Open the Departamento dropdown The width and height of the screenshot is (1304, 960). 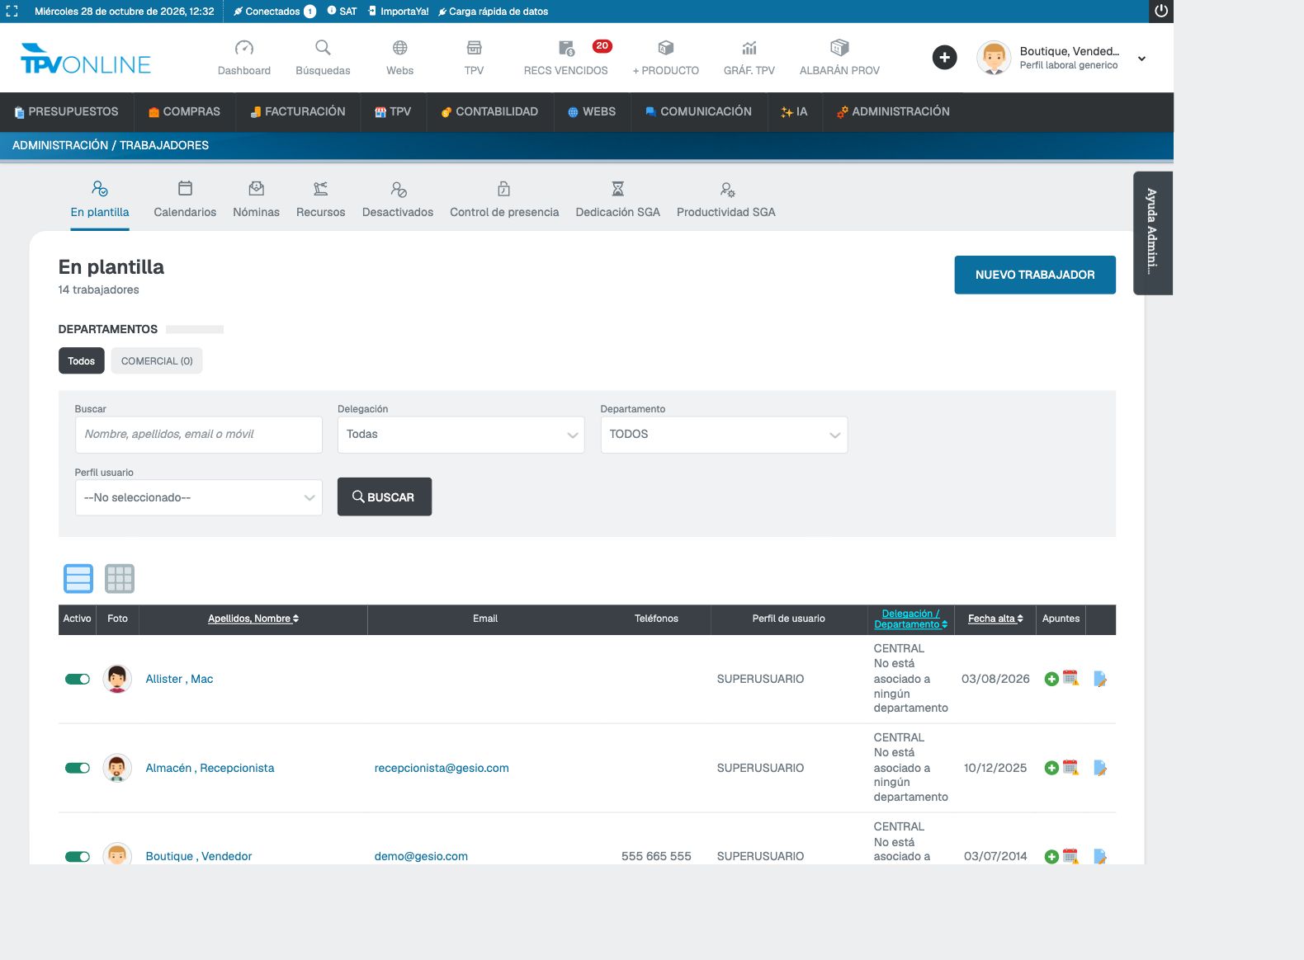[x=724, y=435]
